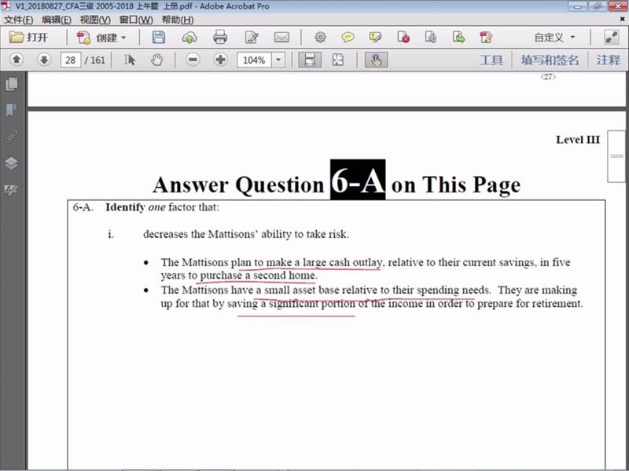This screenshot has width=629, height=471.
Task: Open the 视图(V) menu
Action: pos(94,19)
